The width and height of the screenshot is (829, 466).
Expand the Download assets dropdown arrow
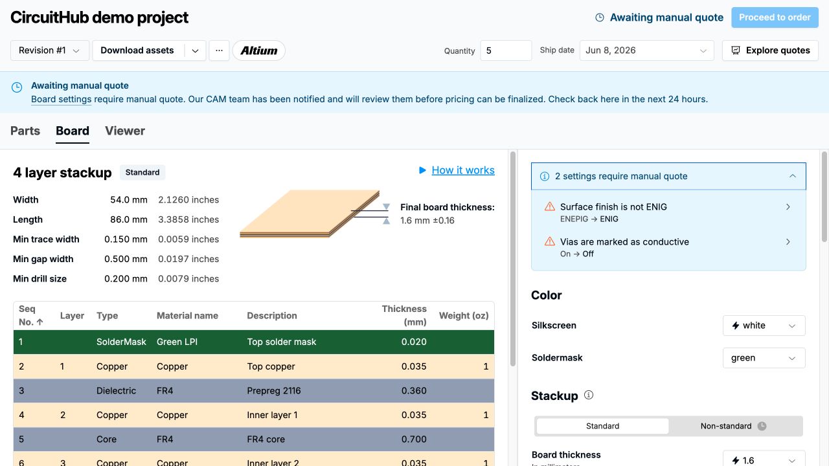(195, 50)
